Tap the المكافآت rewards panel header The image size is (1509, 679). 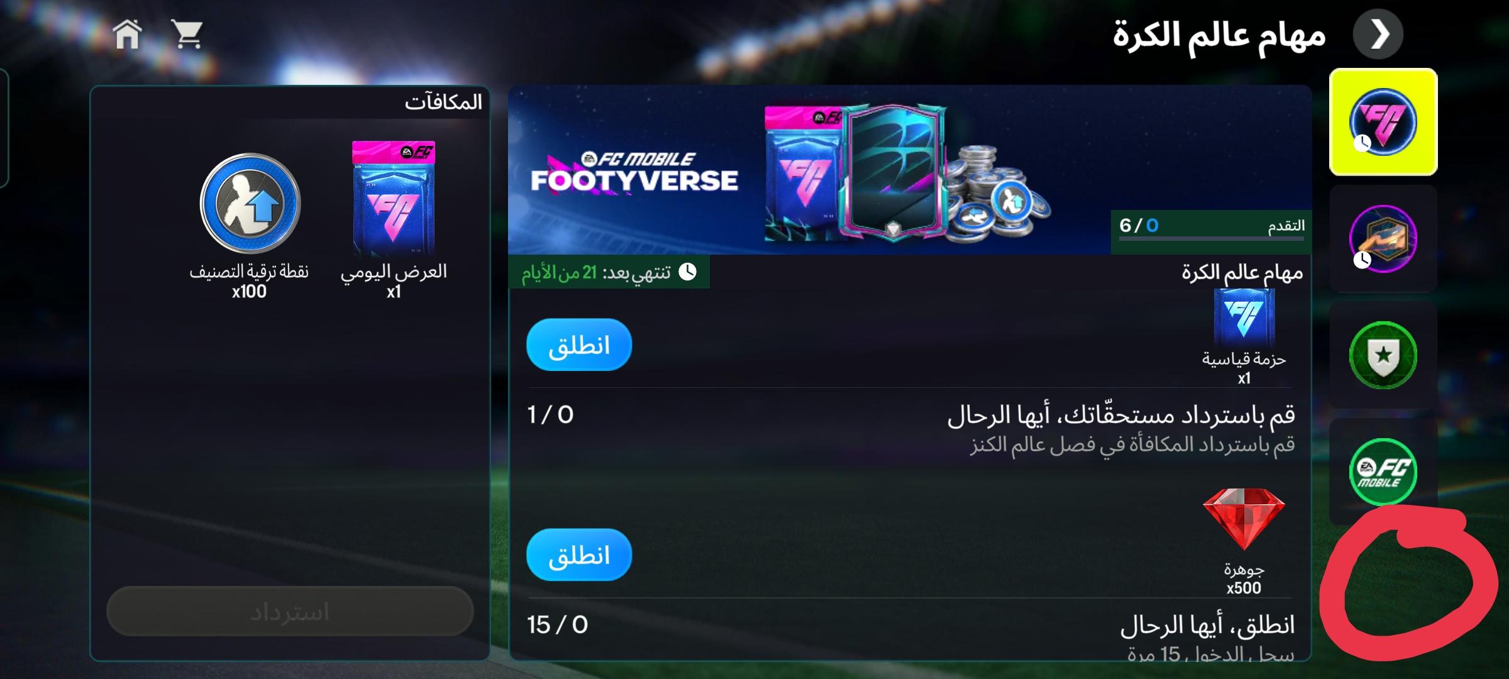pos(443,102)
